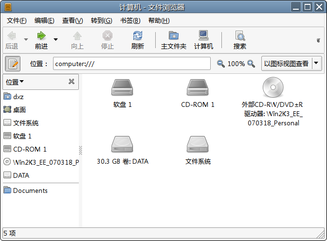The height and width of the screenshot is (241, 327).
Task: Click the toolbar overflow foot icon
Action: tap(318, 40)
